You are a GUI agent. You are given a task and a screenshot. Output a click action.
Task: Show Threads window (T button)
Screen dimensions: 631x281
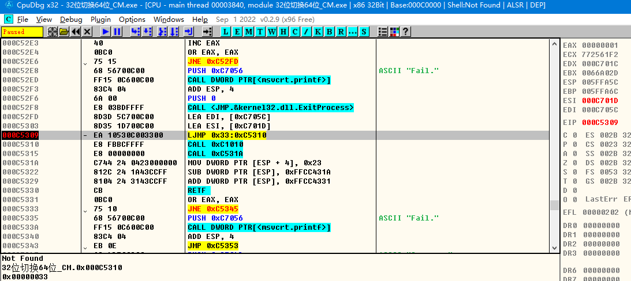(x=260, y=32)
